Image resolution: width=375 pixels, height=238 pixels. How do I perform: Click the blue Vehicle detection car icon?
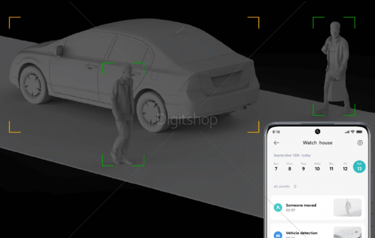(278, 234)
